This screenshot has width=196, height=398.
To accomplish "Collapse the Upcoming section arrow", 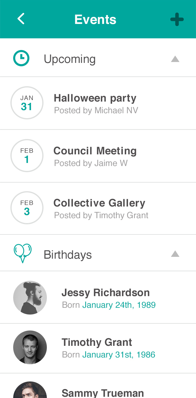I will click(x=175, y=59).
